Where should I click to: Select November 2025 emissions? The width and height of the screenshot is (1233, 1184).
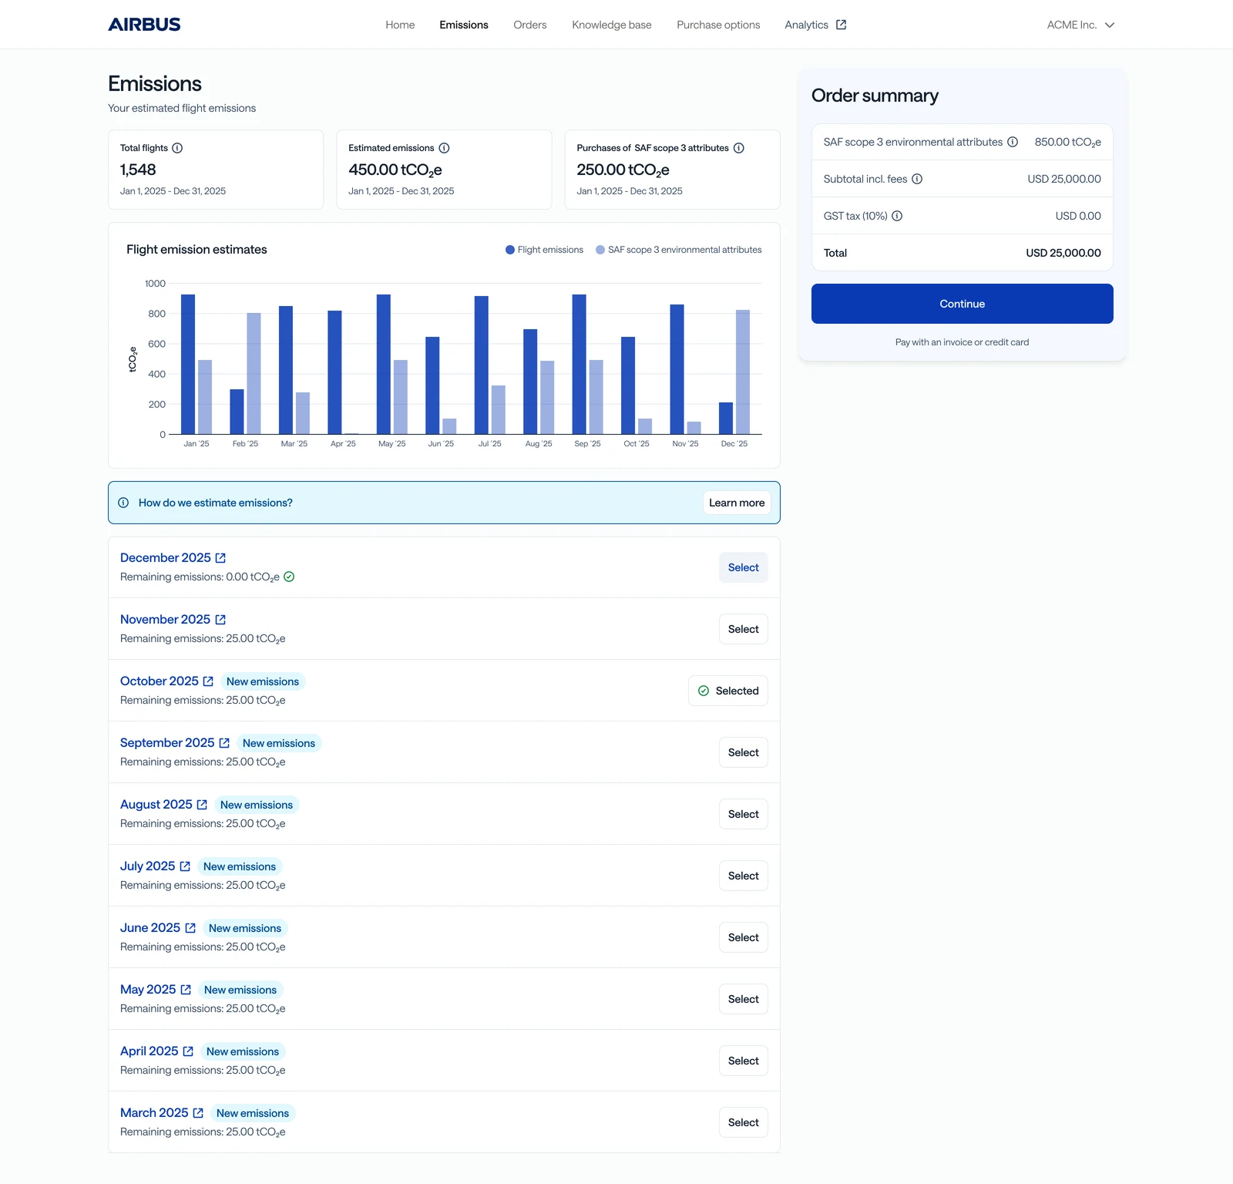[744, 629]
